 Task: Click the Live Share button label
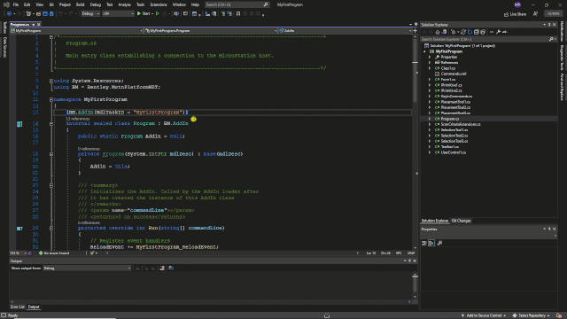[x=517, y=14]
